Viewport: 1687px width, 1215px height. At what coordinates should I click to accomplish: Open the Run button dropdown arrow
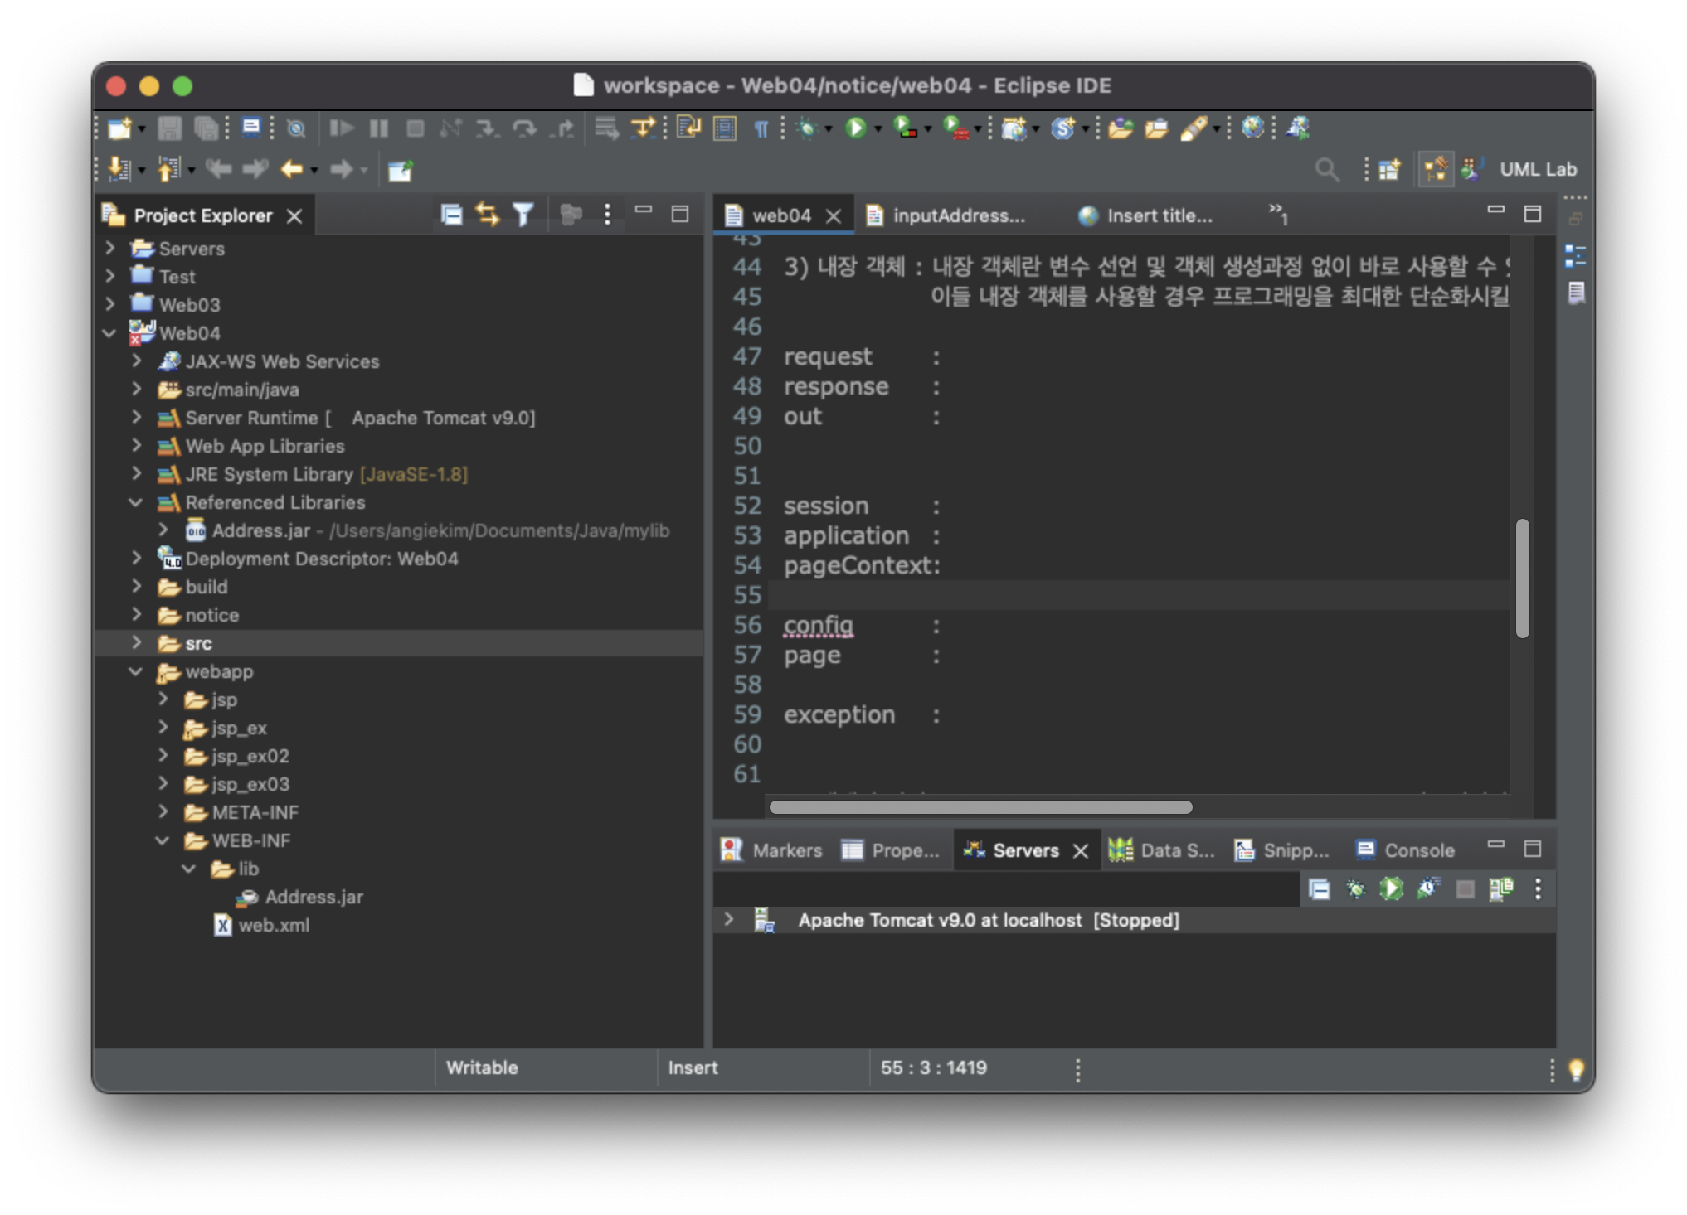(878, 129)
